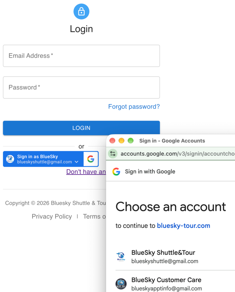Submit with the blue LOGIN button
The image size is (235, 292).
pos(81,128)
